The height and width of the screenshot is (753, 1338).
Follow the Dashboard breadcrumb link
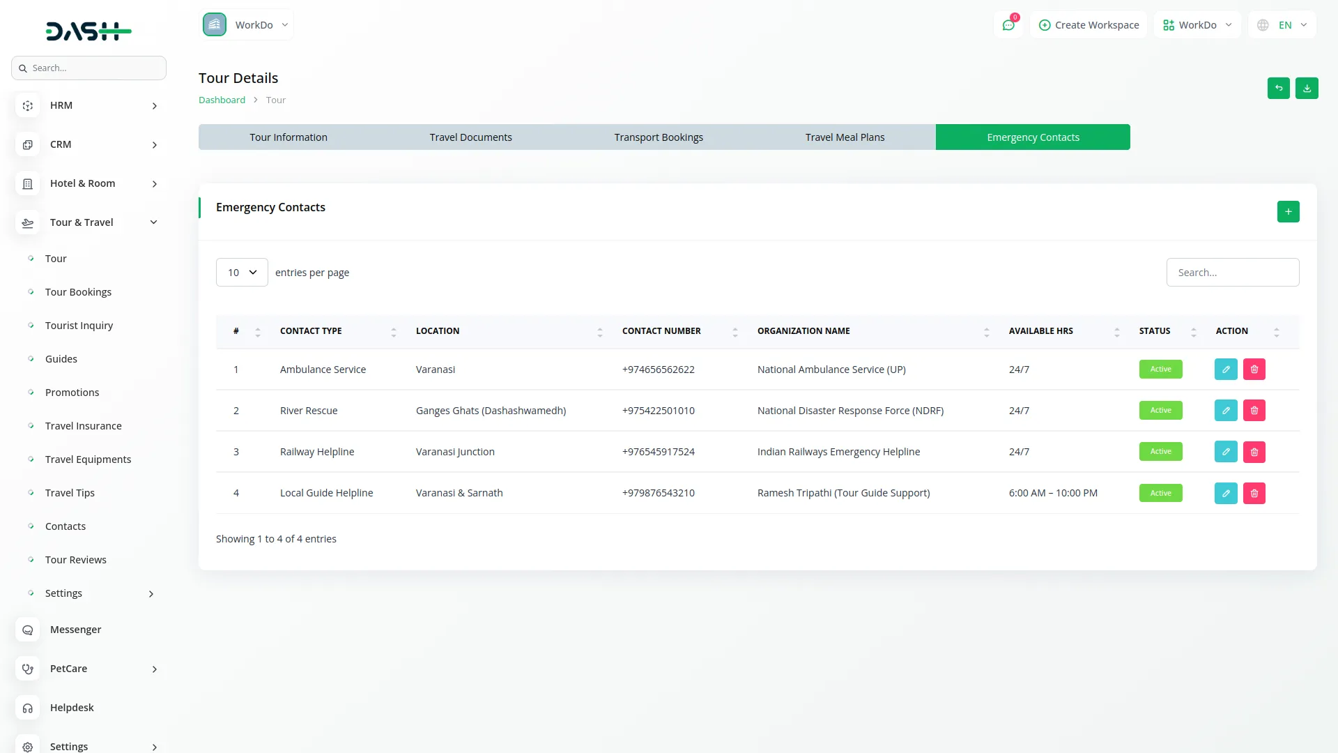pos(222,100)
